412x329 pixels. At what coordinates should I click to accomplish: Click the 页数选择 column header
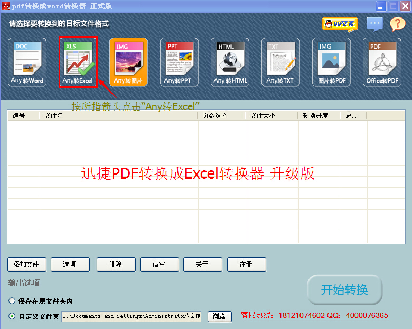(x=221, y=115)
